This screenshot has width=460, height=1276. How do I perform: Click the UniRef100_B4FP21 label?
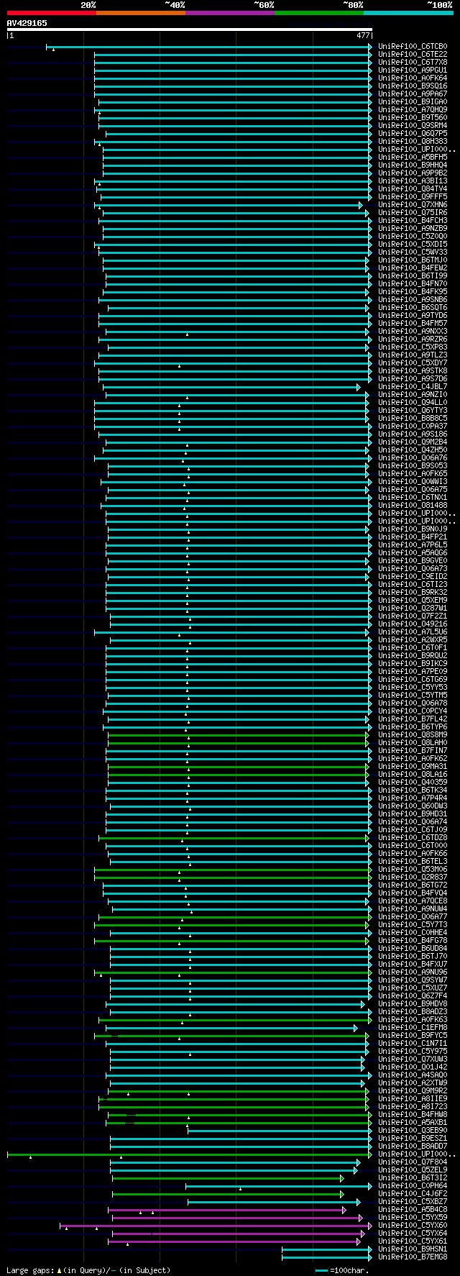413,537
